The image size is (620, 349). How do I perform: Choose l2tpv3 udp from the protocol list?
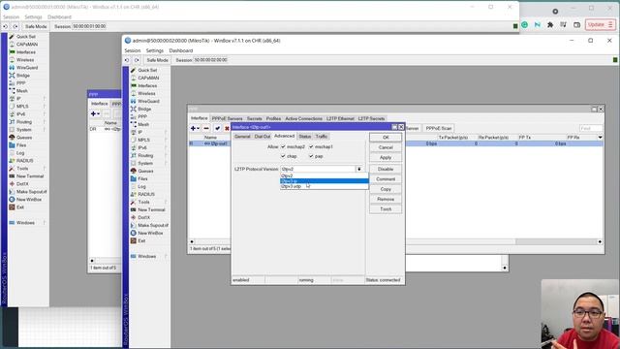point(325,186)
